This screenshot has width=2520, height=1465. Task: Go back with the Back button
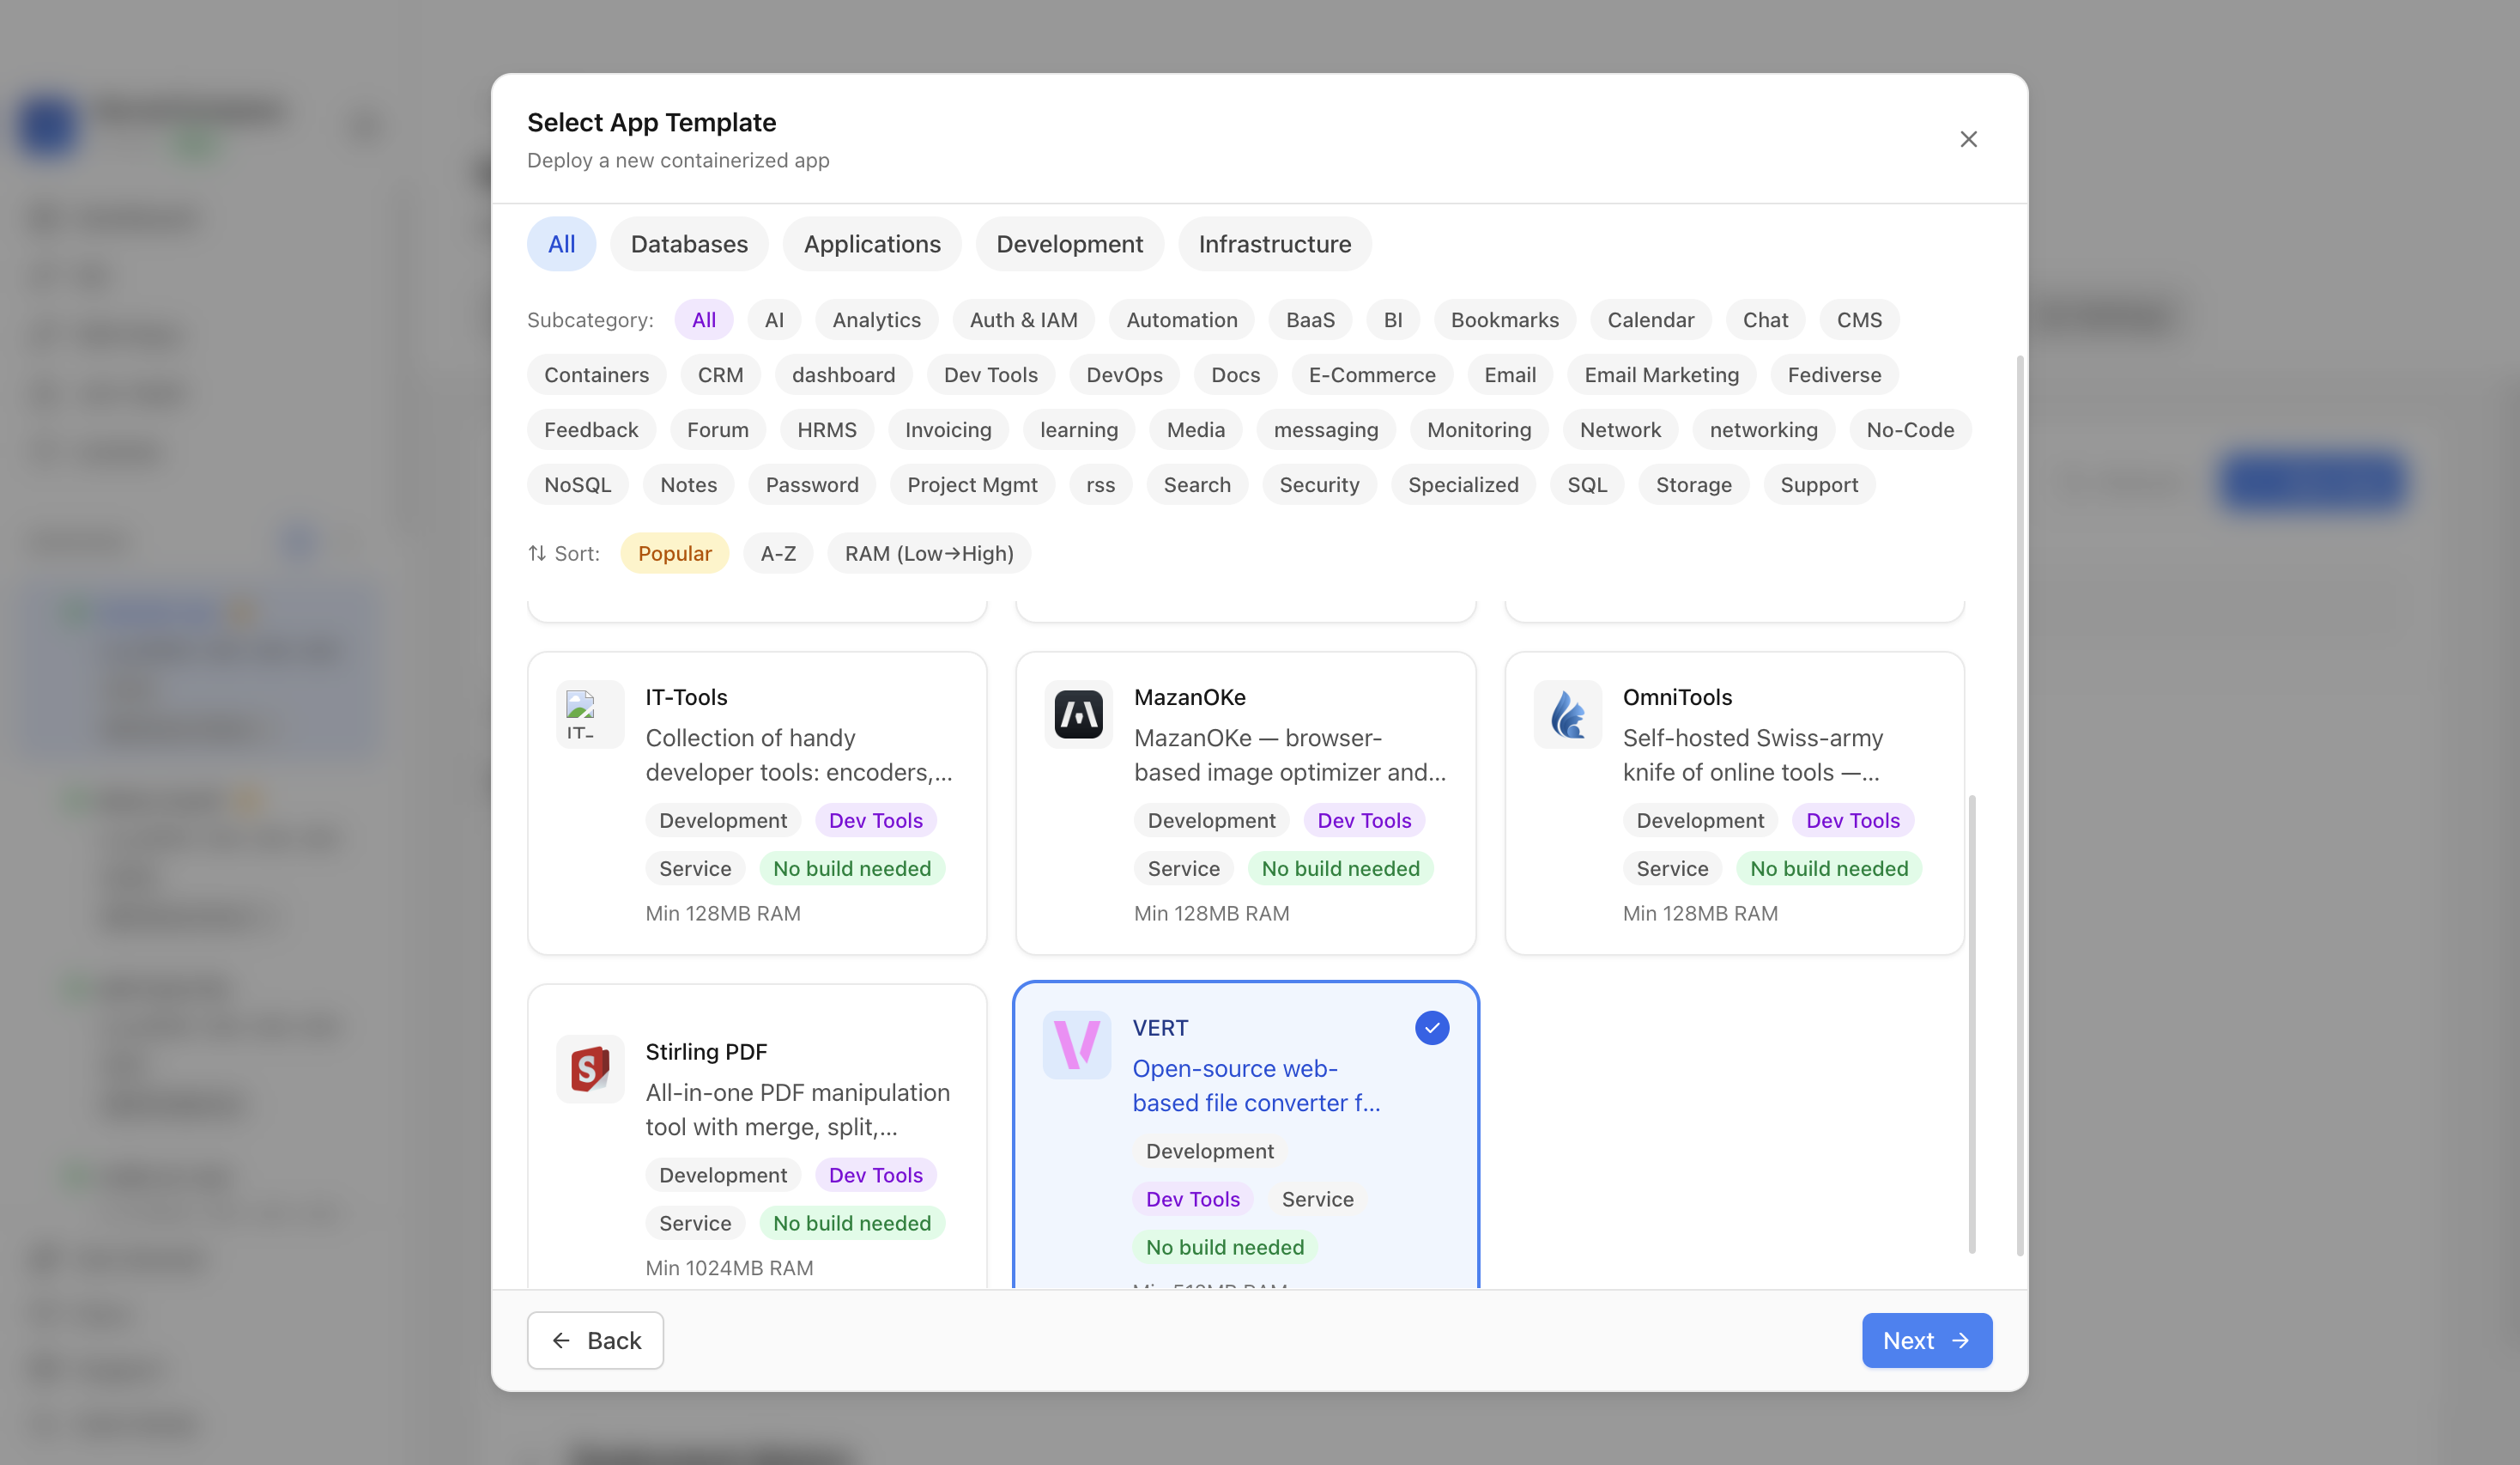pyautogui.click(x=595, y=1341)
